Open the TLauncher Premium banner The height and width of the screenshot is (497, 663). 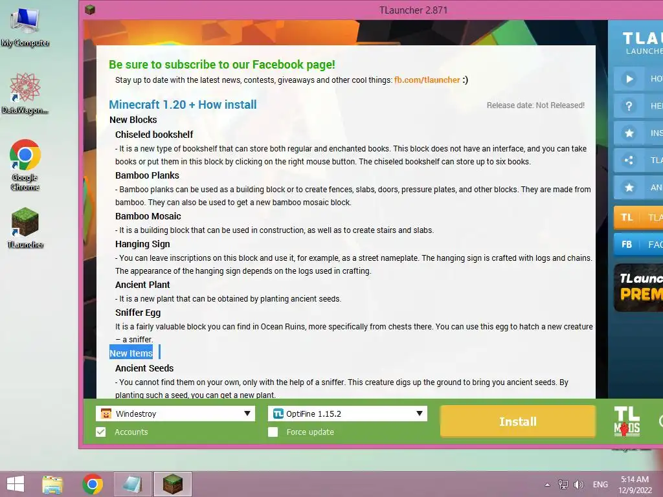click(x=638, y=288)
